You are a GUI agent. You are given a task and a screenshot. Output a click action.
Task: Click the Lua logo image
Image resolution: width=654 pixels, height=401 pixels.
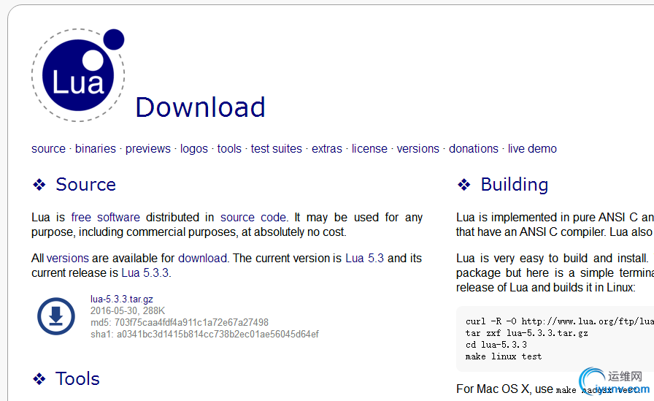click(x=78, y=75)
